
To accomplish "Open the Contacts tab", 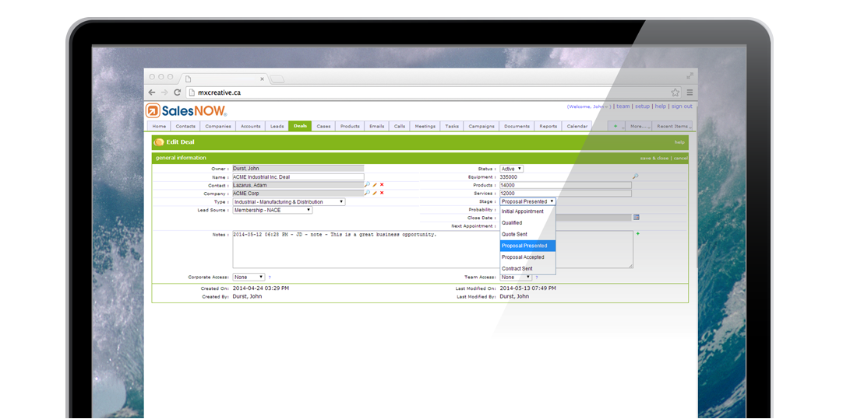I will (x=185, y=126).
